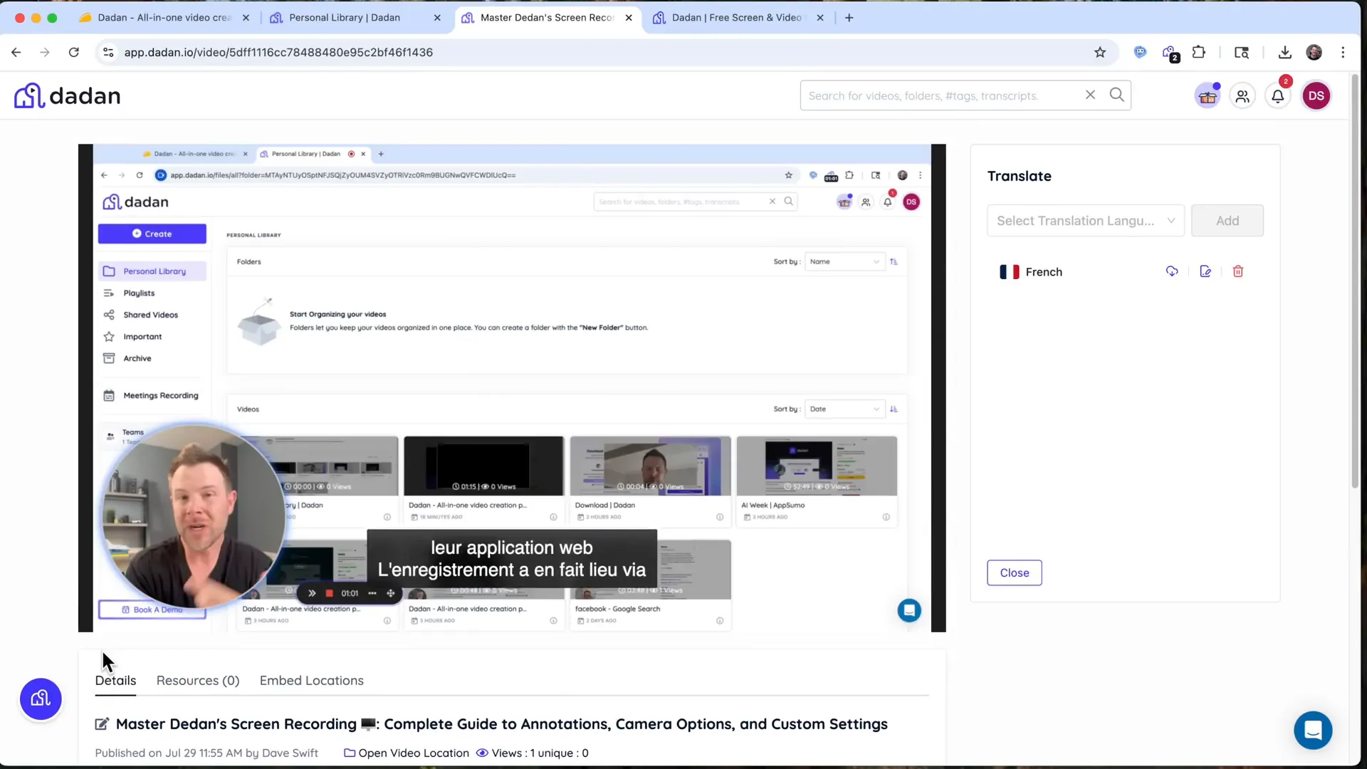The width and height of the screenshot is (1367, 769).
Task: Click the Add translation button
Action: [1227, 221]
